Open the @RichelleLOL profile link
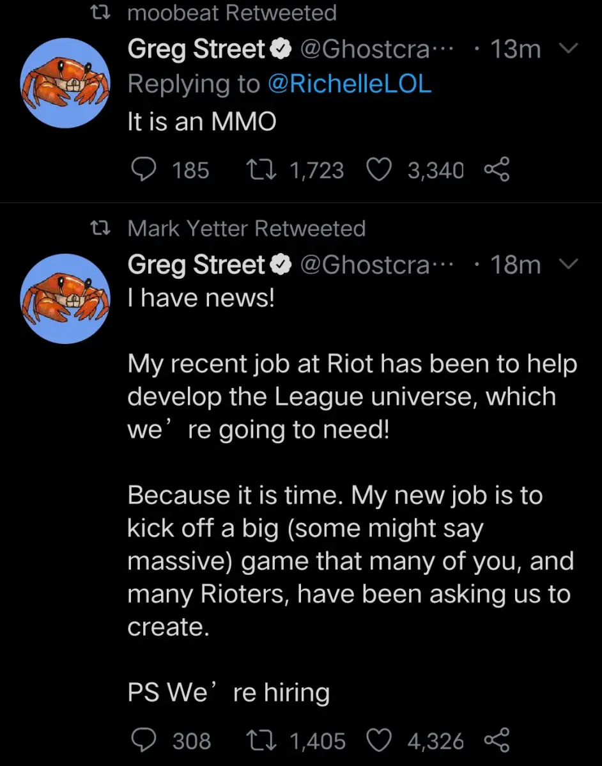This screenshot has width=602, height=766. point(350,84)
